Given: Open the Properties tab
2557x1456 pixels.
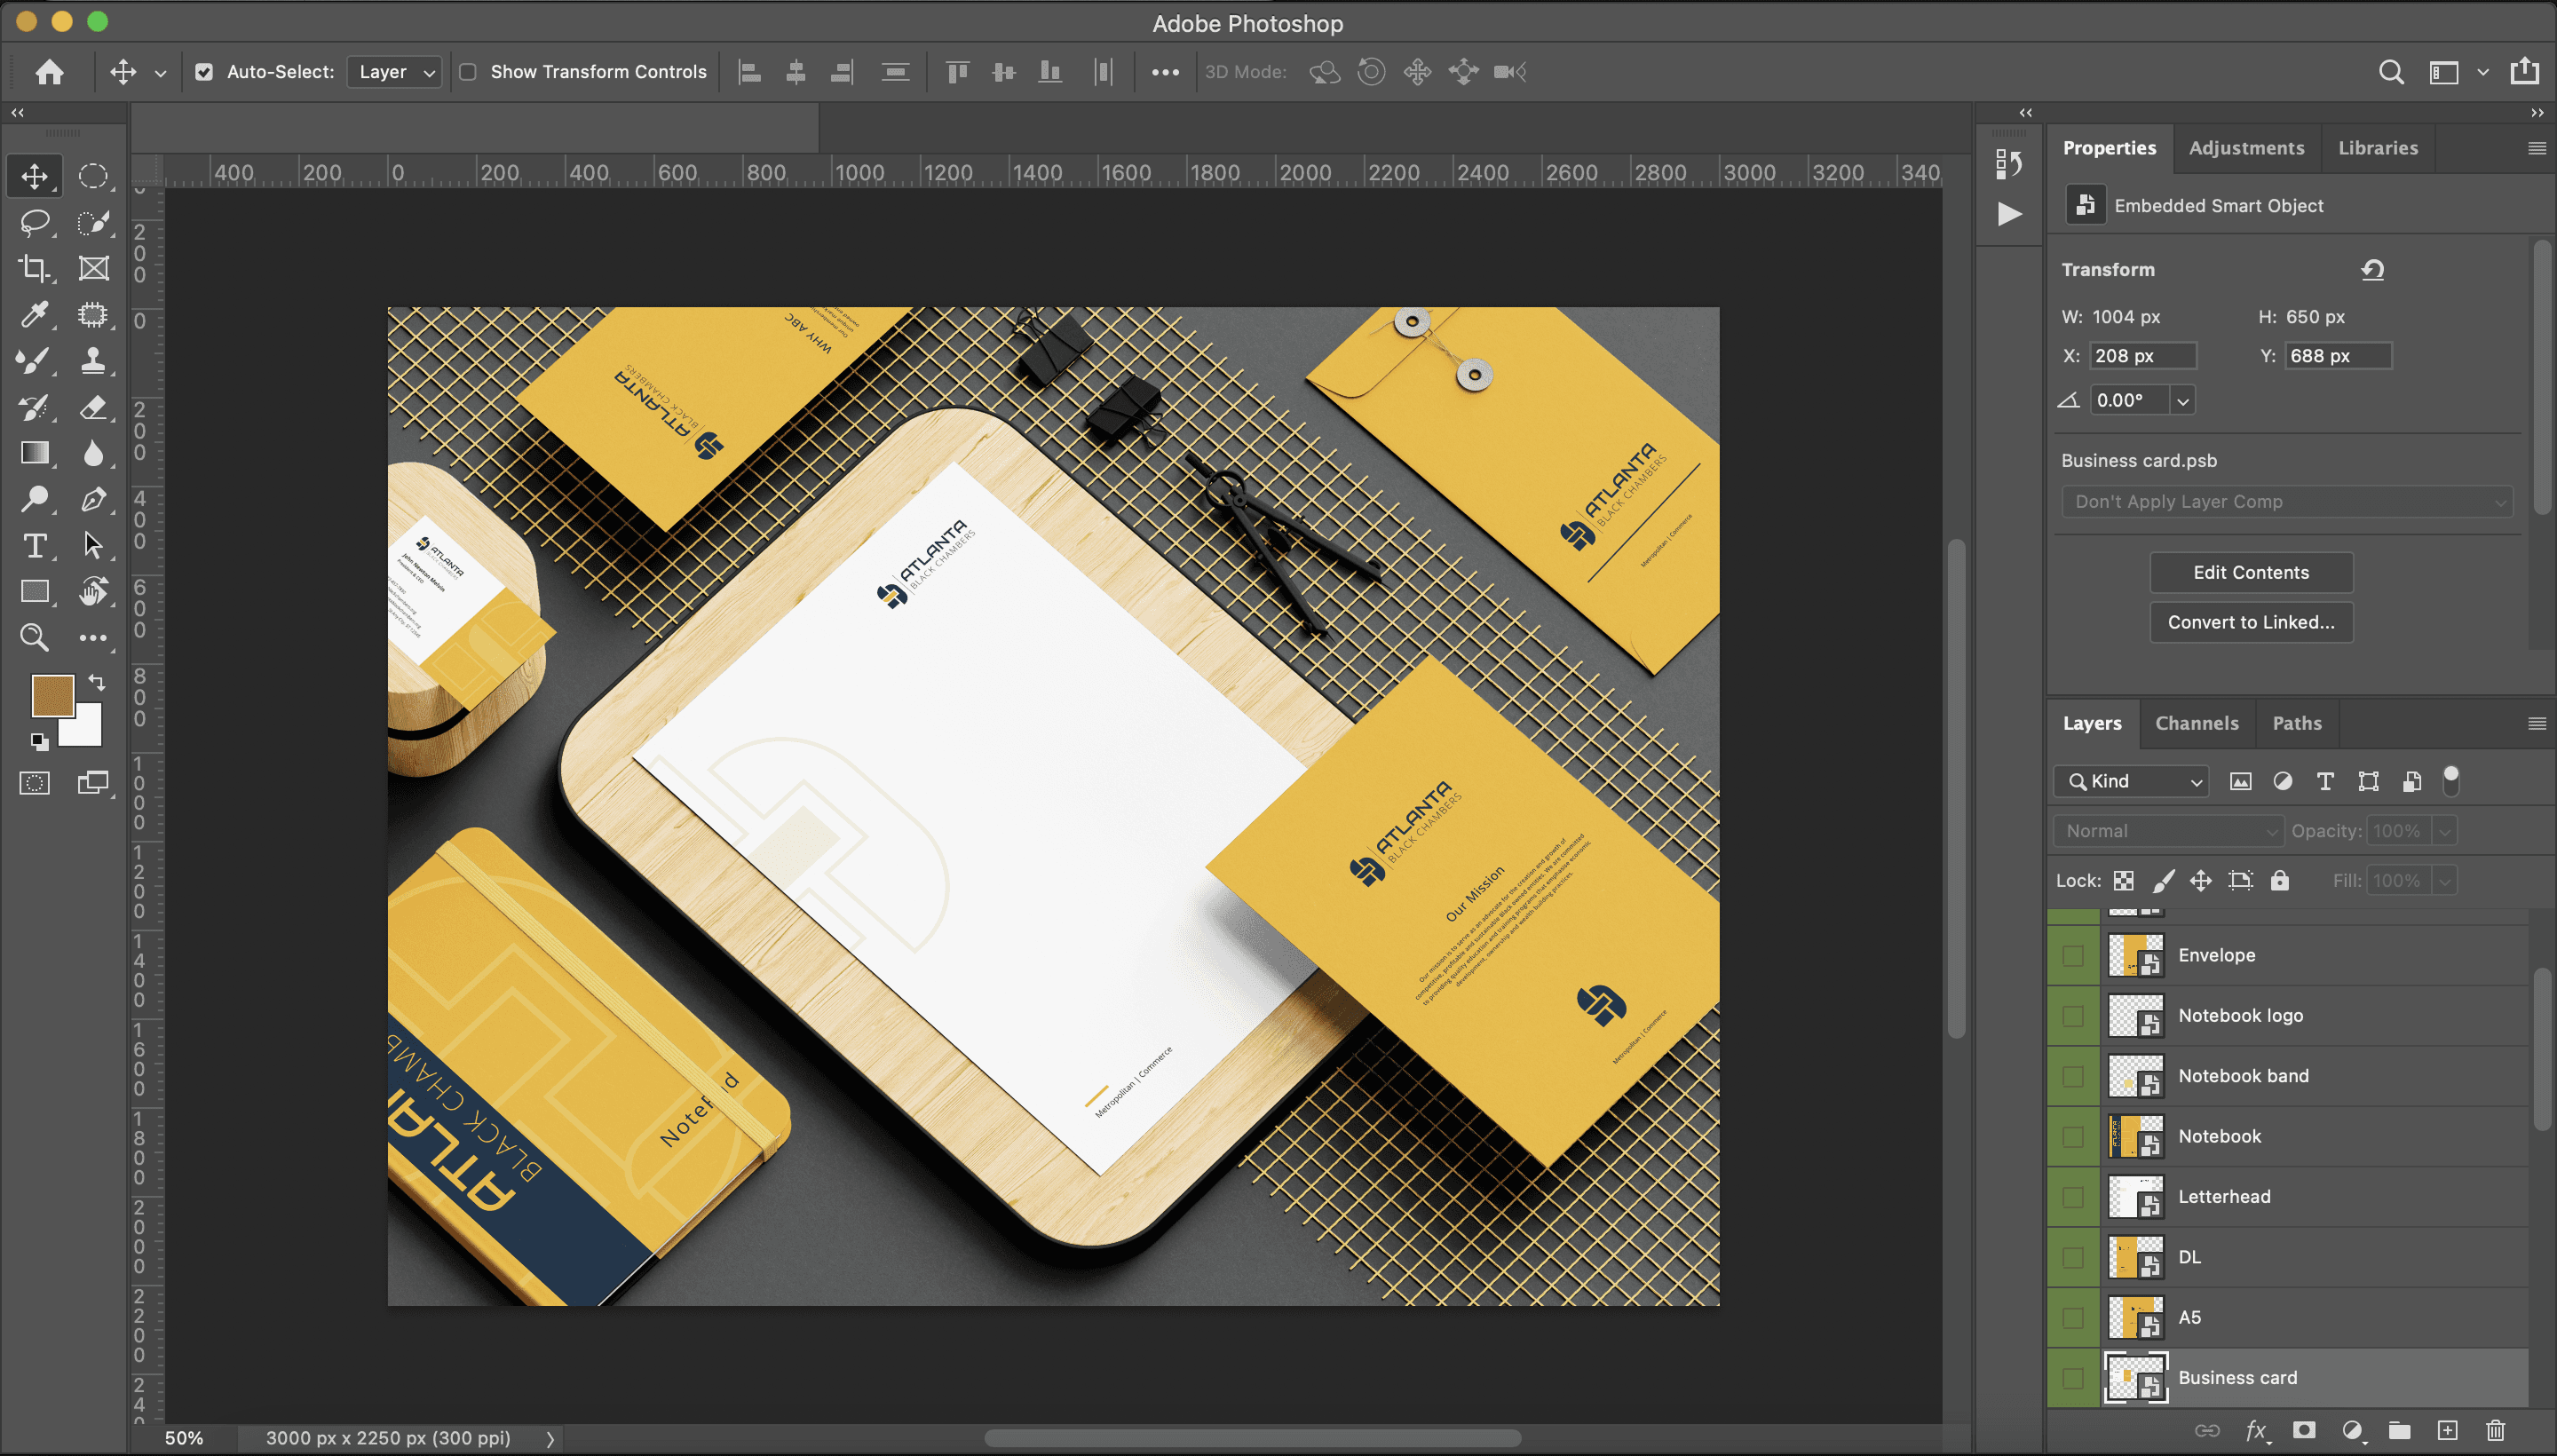Looking at the screenshot, I should pyautogui.click(x=2109, y=148).
